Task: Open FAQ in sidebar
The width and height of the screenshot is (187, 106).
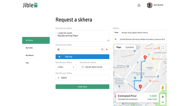Action: coord(27,63)
